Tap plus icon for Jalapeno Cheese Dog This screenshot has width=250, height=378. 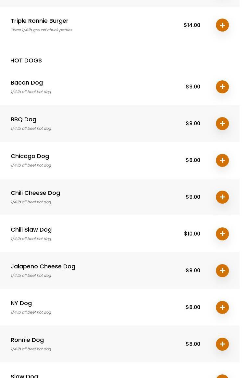coord(222,271)
